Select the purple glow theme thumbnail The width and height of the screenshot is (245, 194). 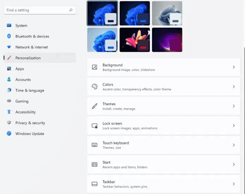pos(167,40)
